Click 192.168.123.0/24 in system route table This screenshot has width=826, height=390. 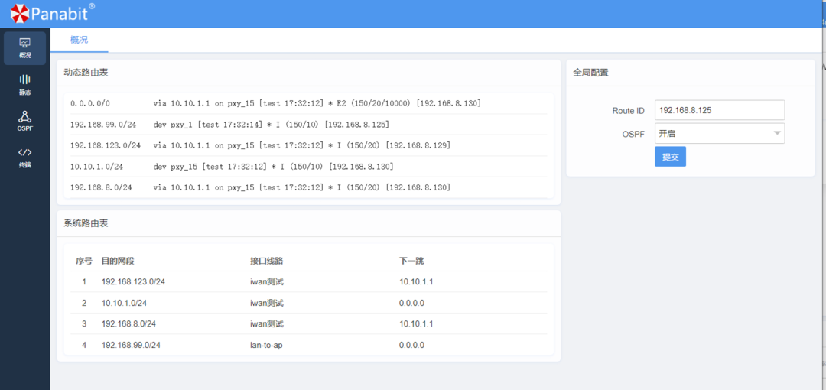[133, 282]
